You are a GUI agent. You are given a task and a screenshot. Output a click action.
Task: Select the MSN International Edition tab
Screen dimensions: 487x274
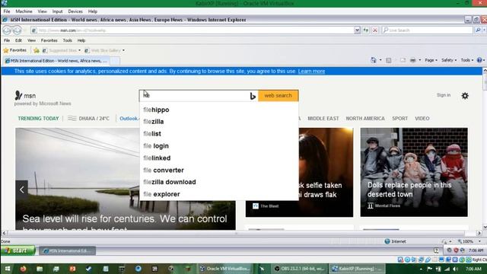pos(56,61)
